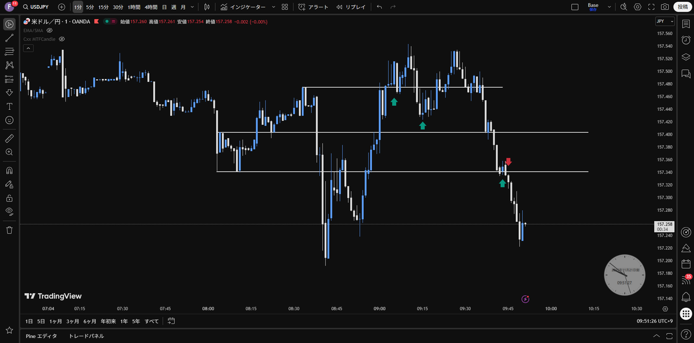This screenshot has width=694, height=343.
Task: Expand the timeframe dropdown arrow
Action: click(192, 7)
